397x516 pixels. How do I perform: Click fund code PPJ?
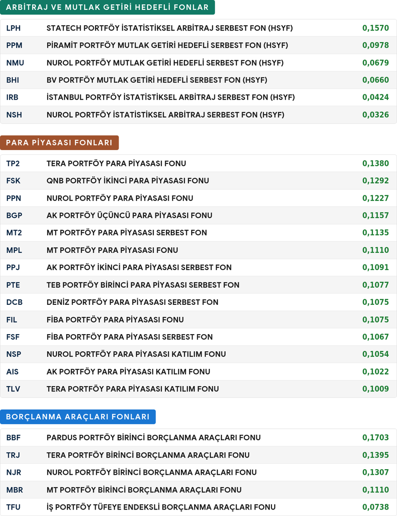(13, 267)
